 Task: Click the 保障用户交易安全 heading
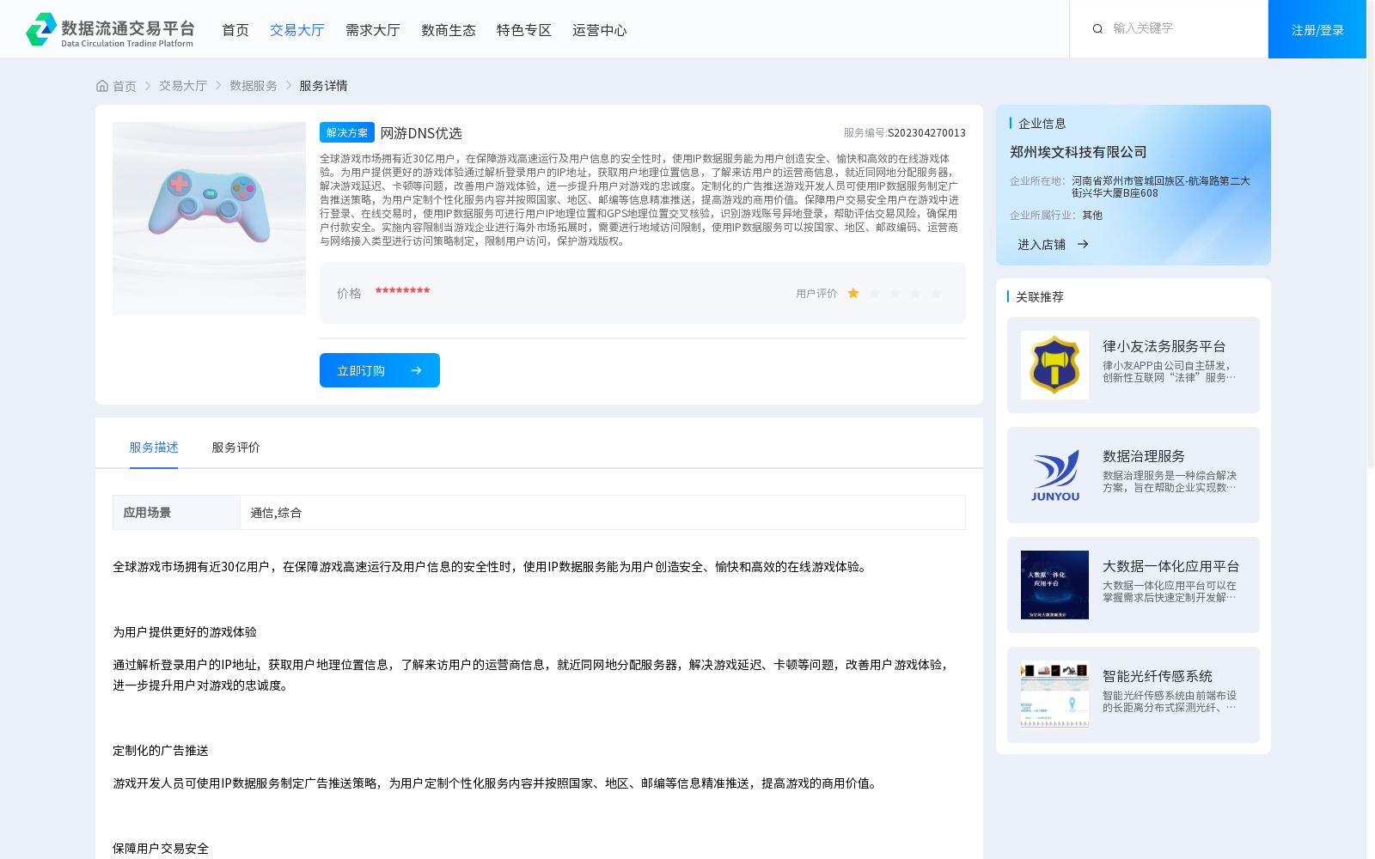pos(161,849)
